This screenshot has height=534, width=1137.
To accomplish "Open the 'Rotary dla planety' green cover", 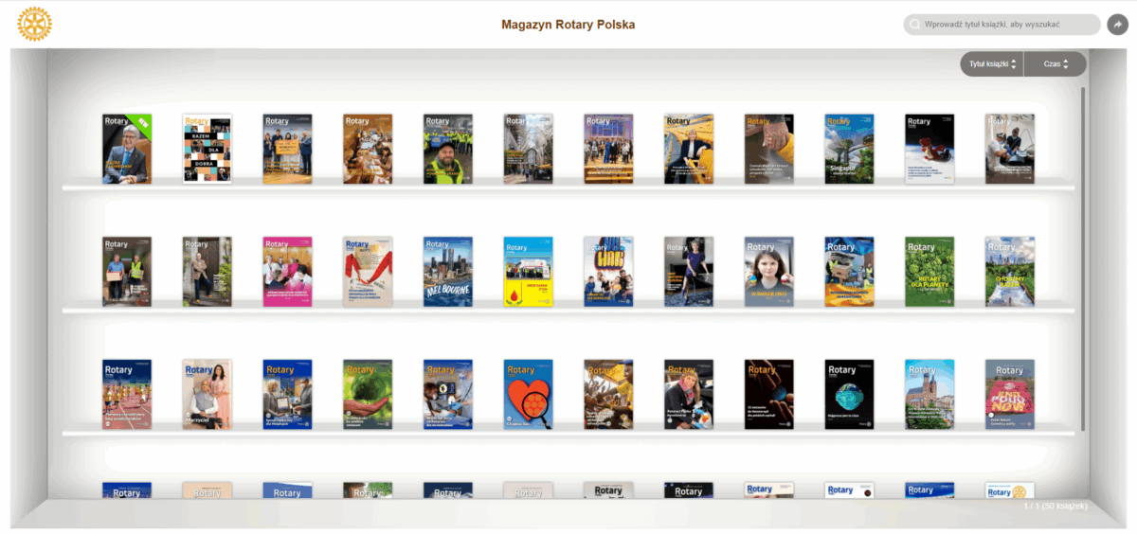I will point(929,272).
